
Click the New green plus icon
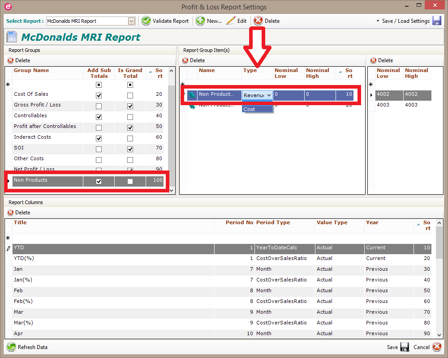click(x=200, y=21)
